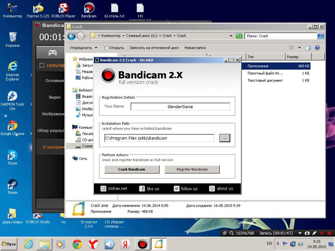Open the Skype desktop shortcut
This screenshot has width=335, height=251.
click(13, 158)
